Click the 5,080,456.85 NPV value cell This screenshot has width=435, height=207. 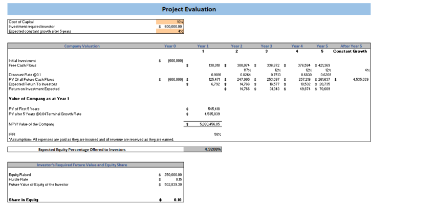203,124
